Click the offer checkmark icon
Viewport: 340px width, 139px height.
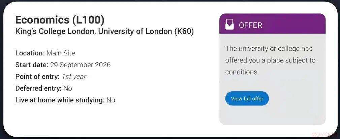(x=229, y=24)
